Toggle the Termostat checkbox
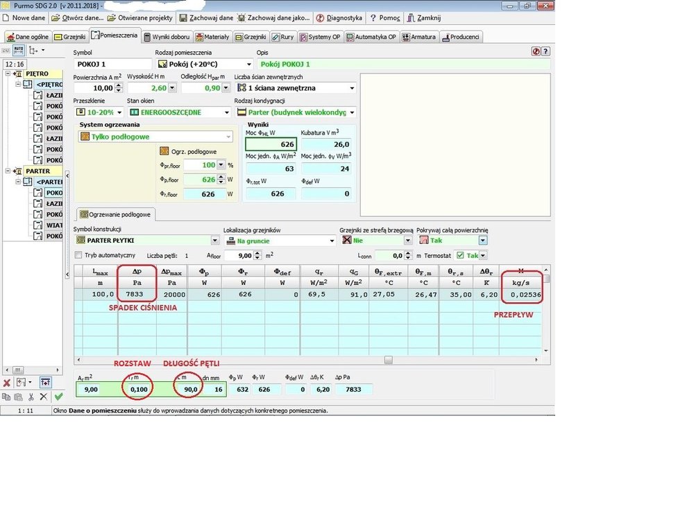Viewport: 694px width, 520px height. (x=459, y=256)
